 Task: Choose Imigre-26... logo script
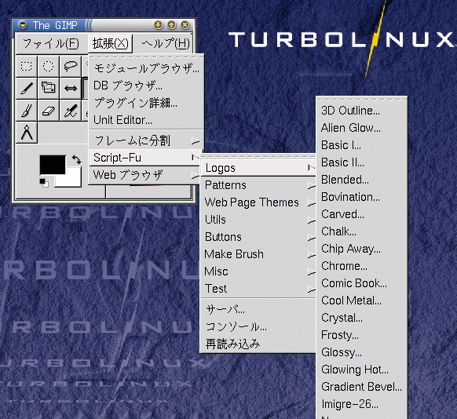(361, 404)
